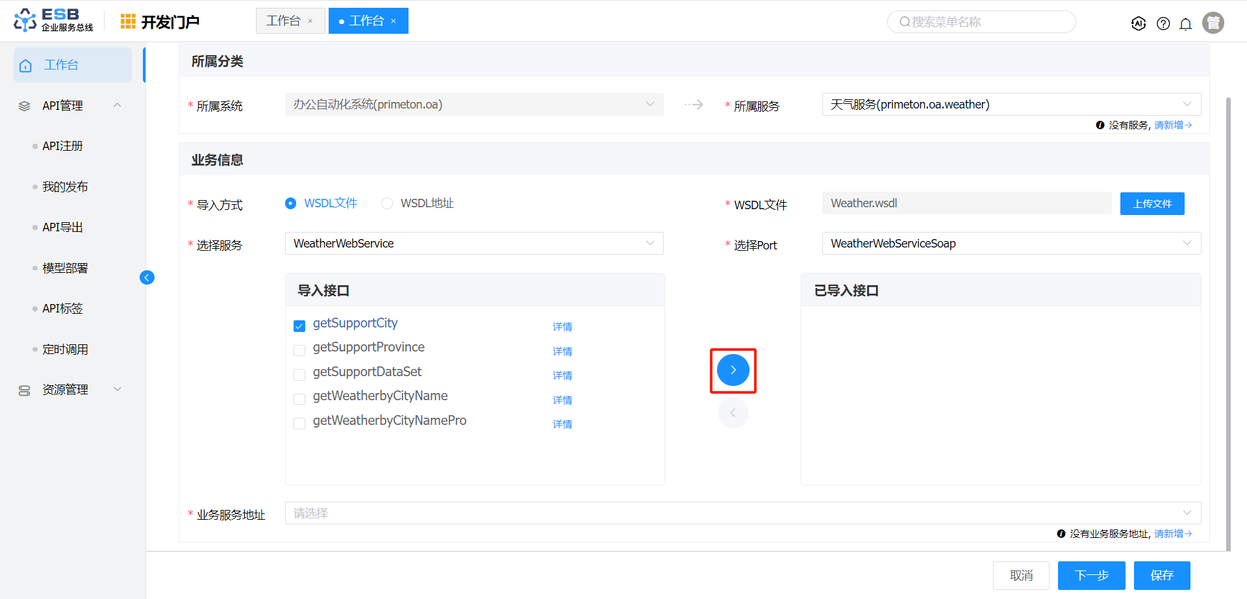Click the user avatar icon
1247x599 pixels.
click(1213, 23)
